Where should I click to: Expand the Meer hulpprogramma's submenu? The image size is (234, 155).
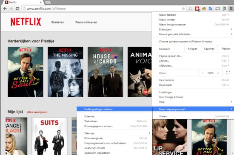[x=193, y=109]
